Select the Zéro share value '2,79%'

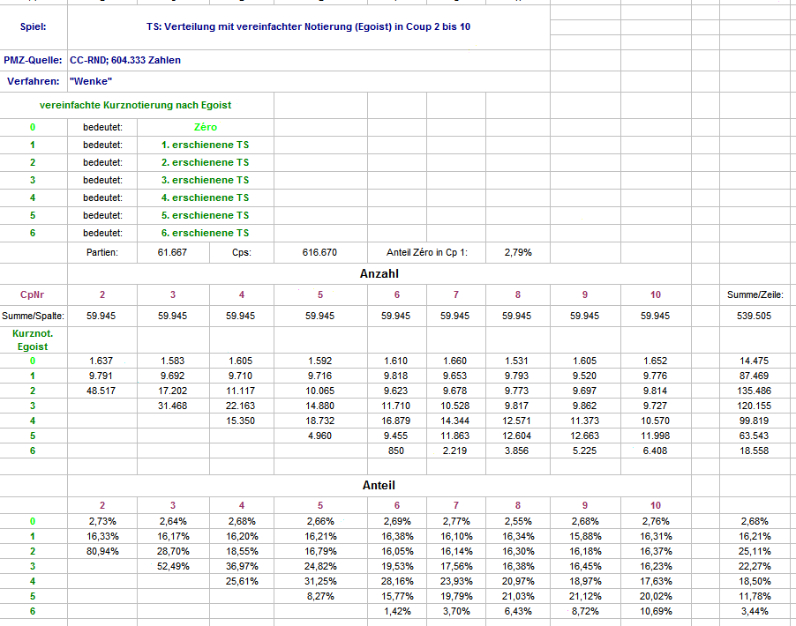coord(518,252)
